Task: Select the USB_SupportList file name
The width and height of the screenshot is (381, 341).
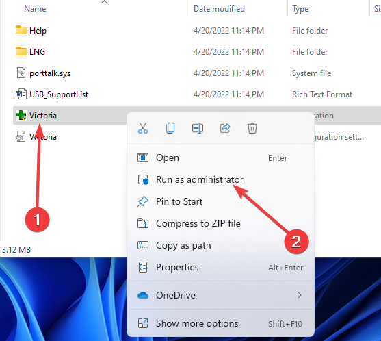Action: pyautogui.click(x=59, y=94)
